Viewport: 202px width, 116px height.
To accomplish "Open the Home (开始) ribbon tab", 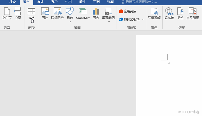I will coord(12,2).
